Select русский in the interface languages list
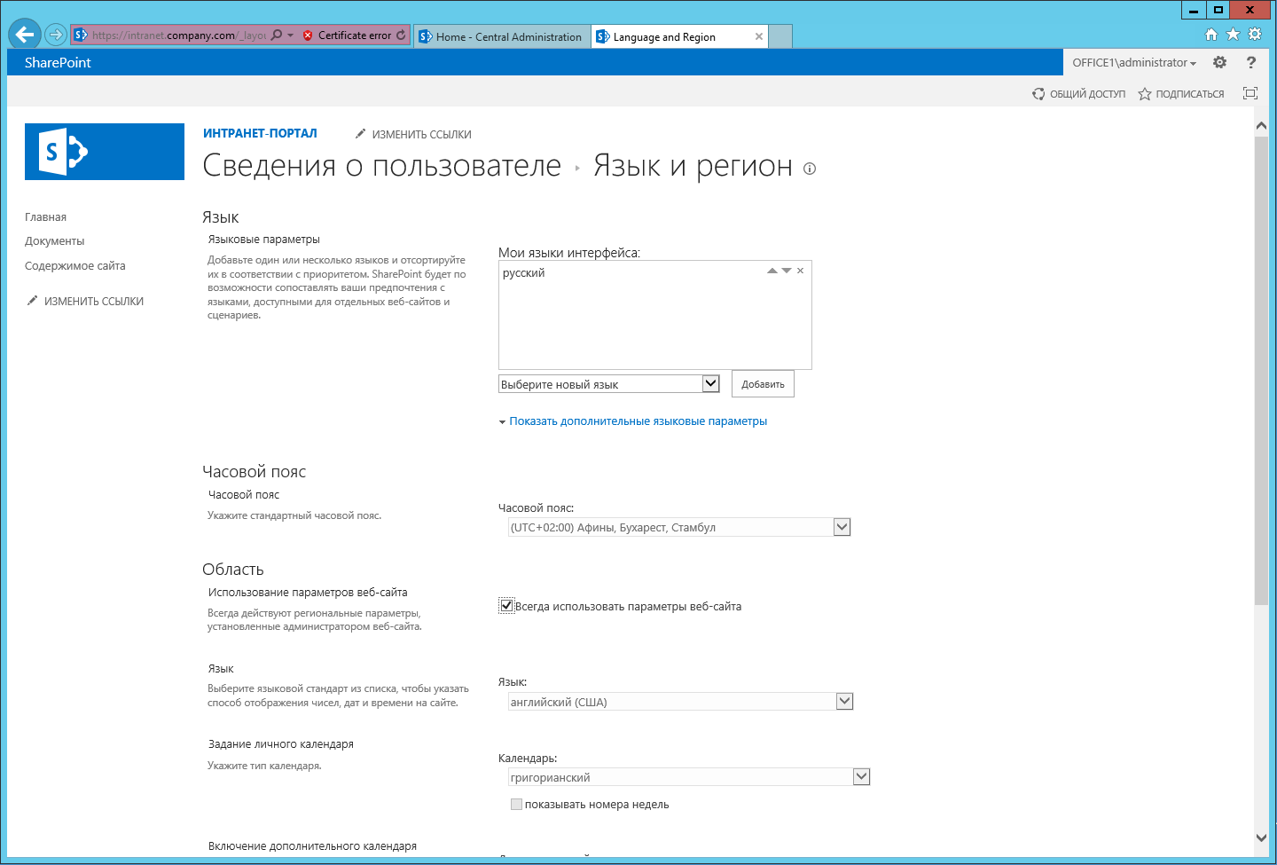This screenshot has height=865, width=1277. coord(524,273)
